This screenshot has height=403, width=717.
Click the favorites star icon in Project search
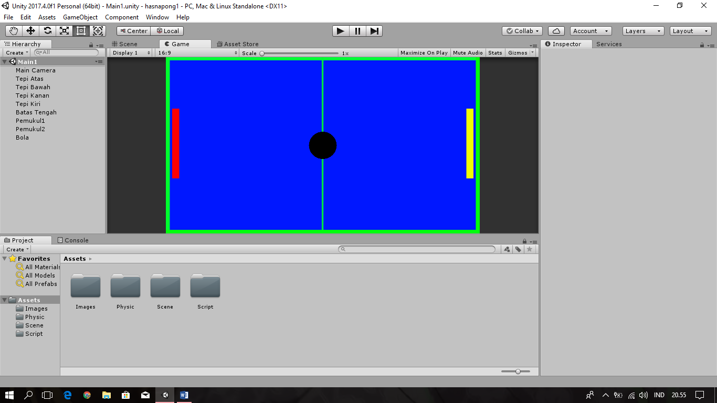530,249
